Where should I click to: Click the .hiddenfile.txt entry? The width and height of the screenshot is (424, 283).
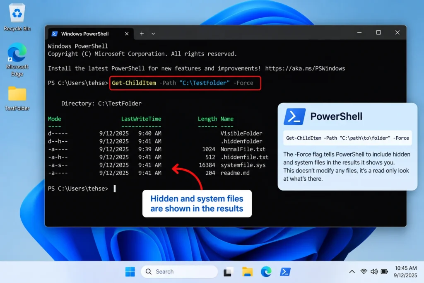point(244,157)
